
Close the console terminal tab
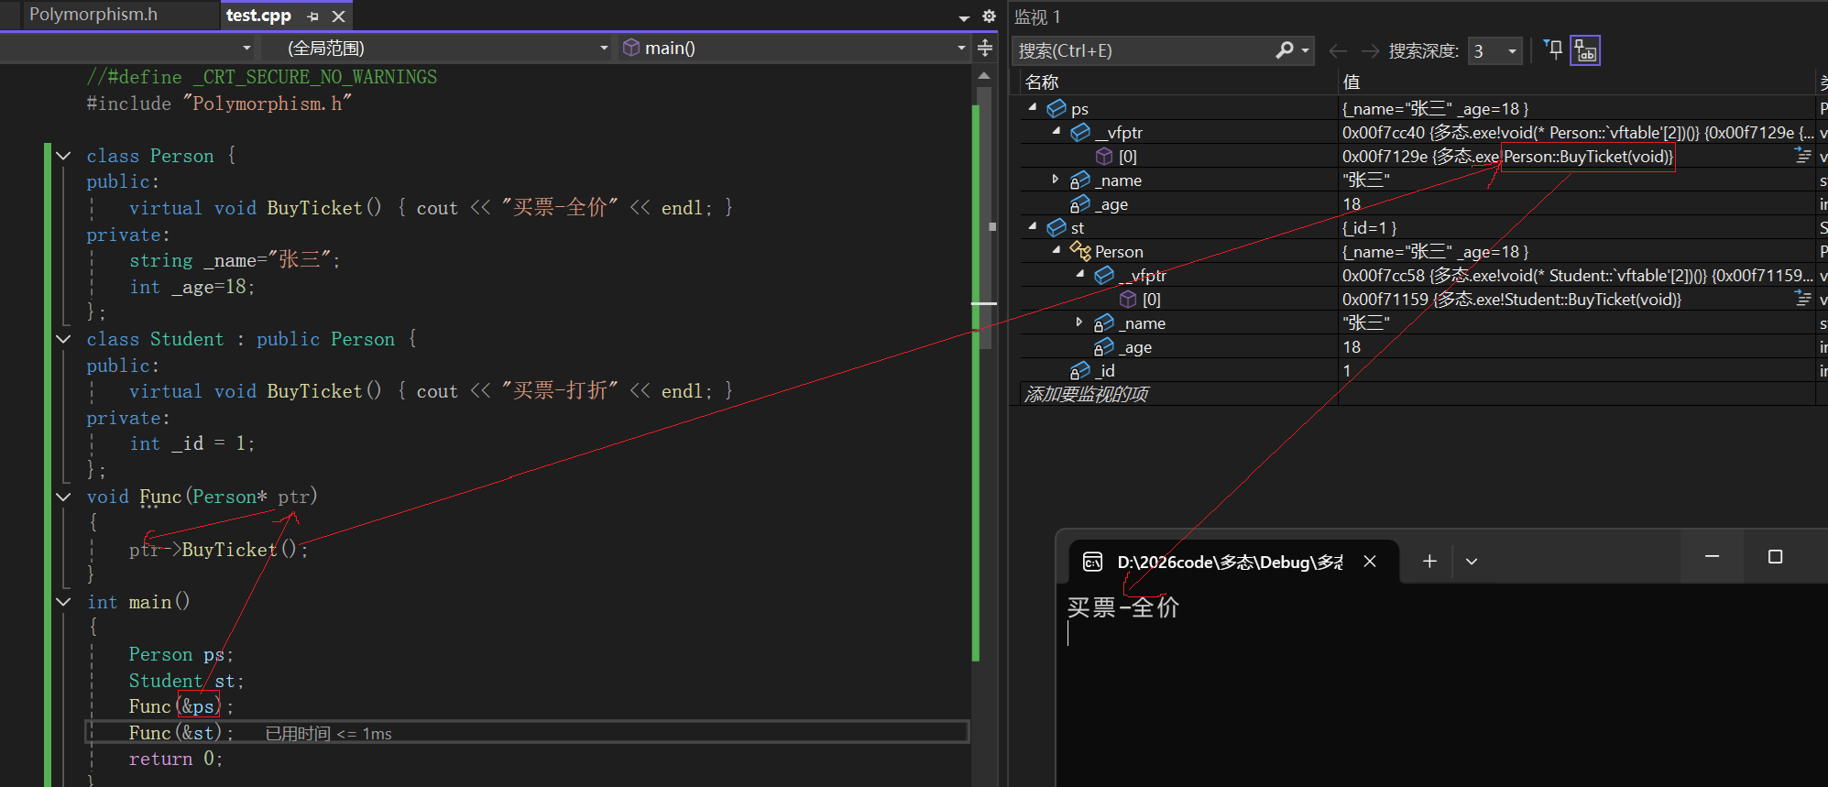[1370, 562]
